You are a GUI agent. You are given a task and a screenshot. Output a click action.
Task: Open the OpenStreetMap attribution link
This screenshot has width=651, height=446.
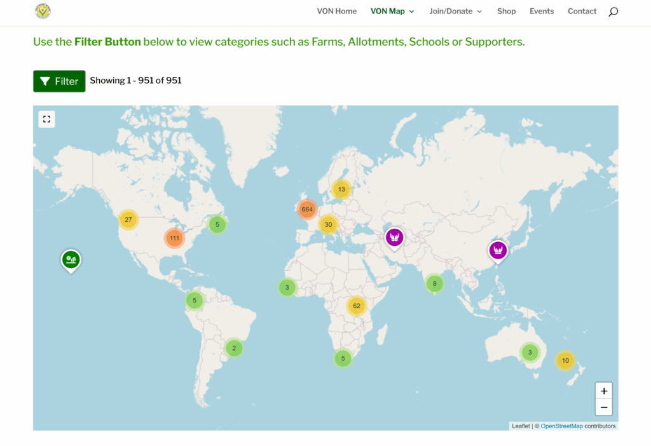point(561,426)
